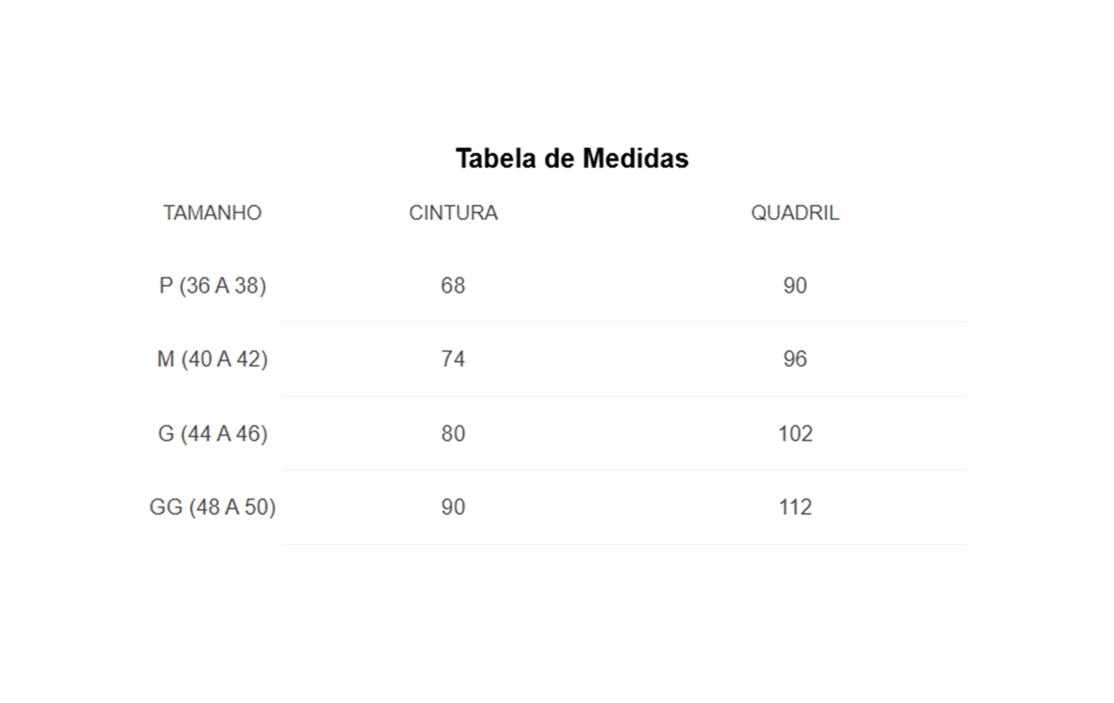The image size is (1114, 703).
Task: Select waist value 68 for size P
Action: click(x=453, y=286)
